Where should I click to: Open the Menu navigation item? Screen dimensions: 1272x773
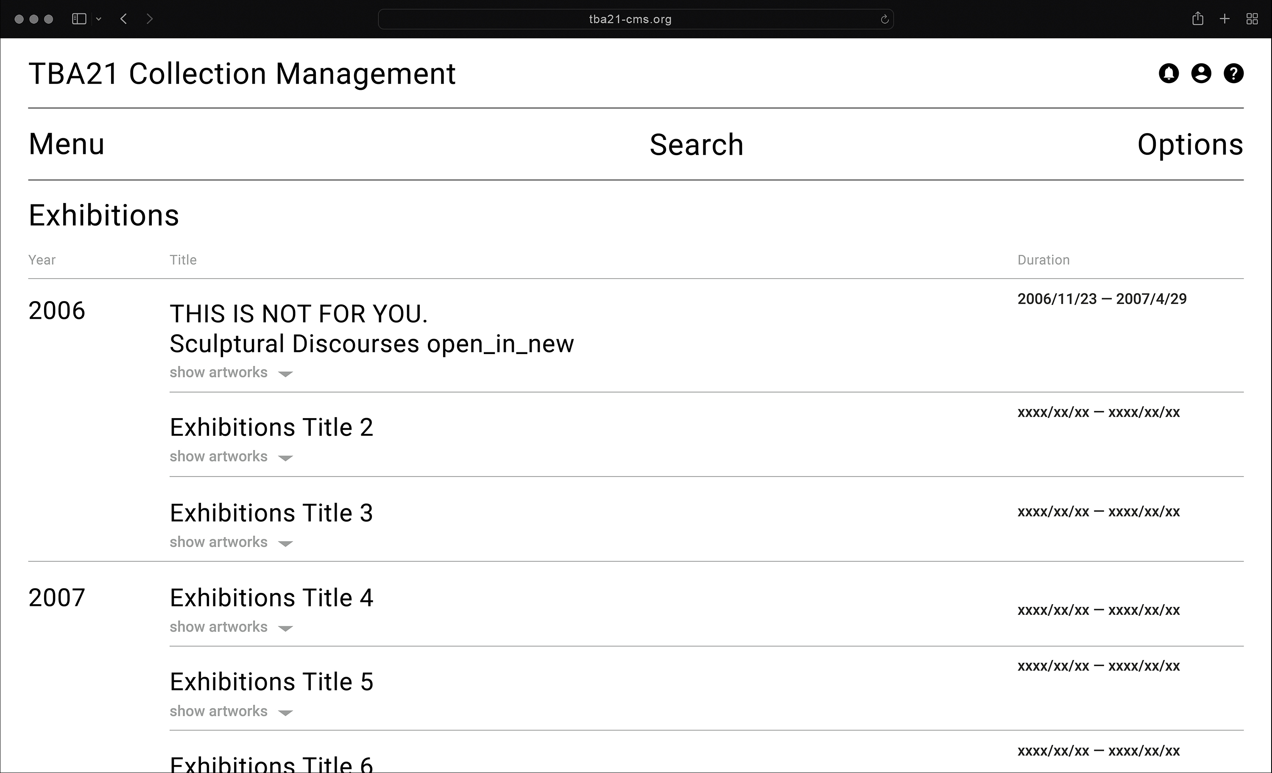click(x=67, y=144)
